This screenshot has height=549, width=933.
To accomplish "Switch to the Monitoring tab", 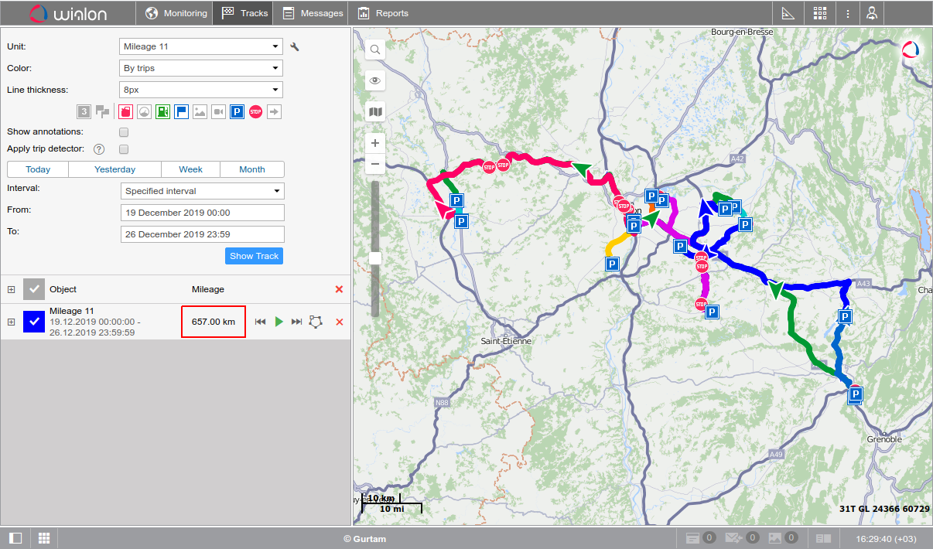I will click(176, 13).
